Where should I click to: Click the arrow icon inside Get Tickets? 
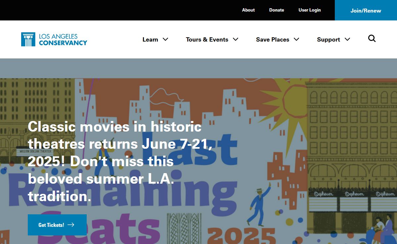click(x=71, y=225)
